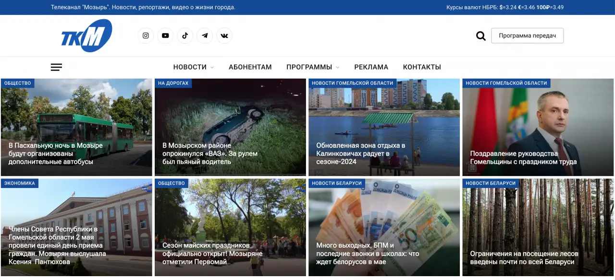Click the search magnifier icon

[481, 36]
